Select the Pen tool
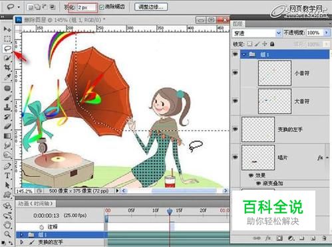This screenshot has width=332, height=247. [7, 166]
